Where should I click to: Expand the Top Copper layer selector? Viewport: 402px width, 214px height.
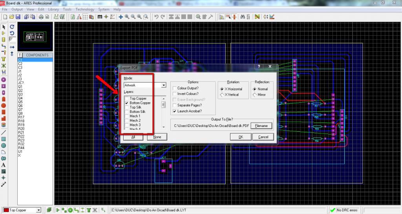tap(38, 210)
